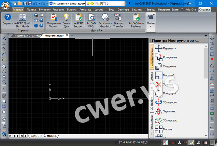Switch to the Вставка ribbon tab
This screenshot has width=217, height=146.
pyautogui.click(x=72, y=10)
